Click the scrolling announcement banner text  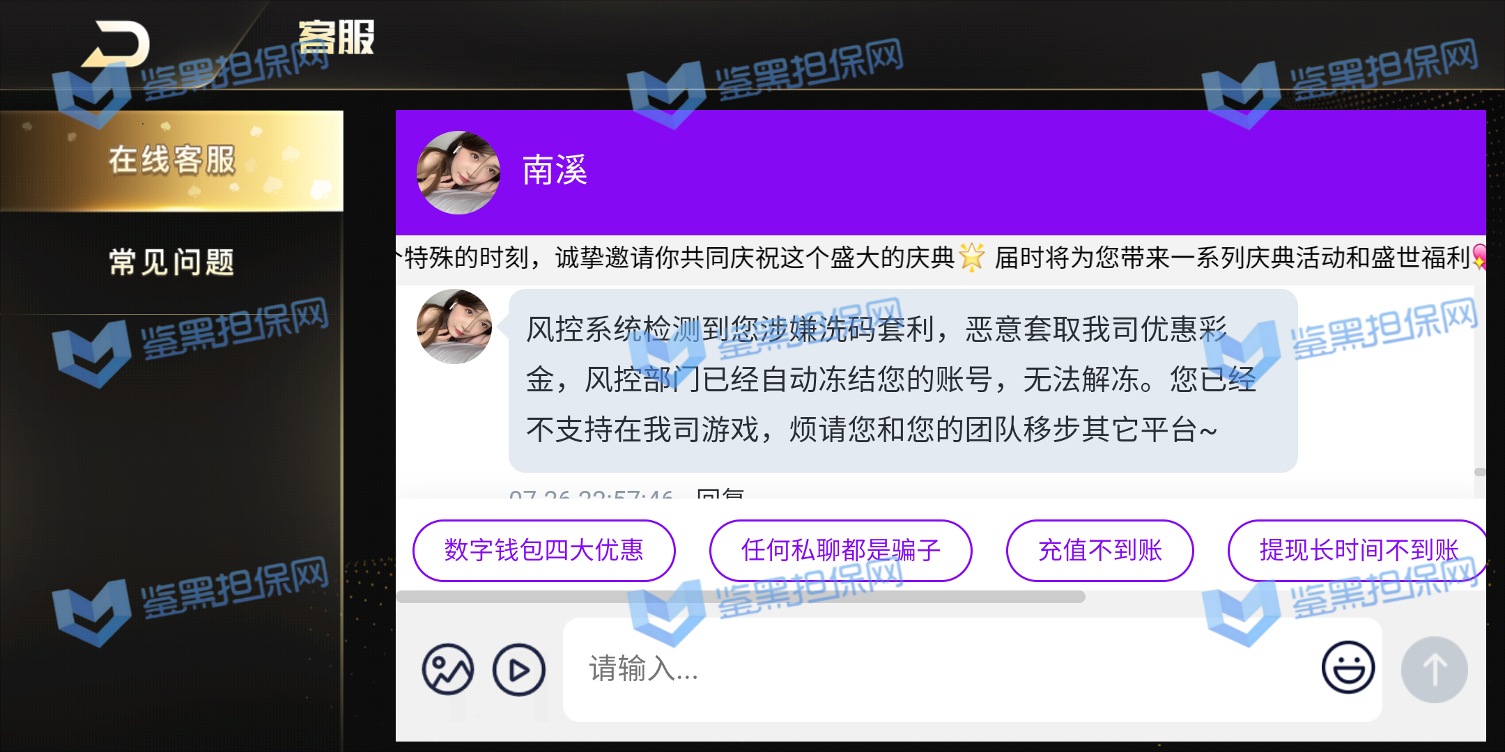click(x=941, y=258)
